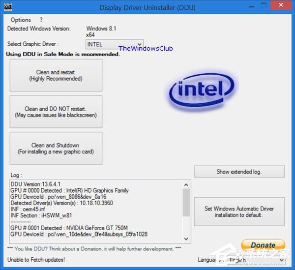The height and width of the screenshot is (270, 295).
Task: Select log line 'GPU # 0000 Detected : Intel(R) HD Graphics Family'
Action: pyautogui.click(x=70, y=190)
